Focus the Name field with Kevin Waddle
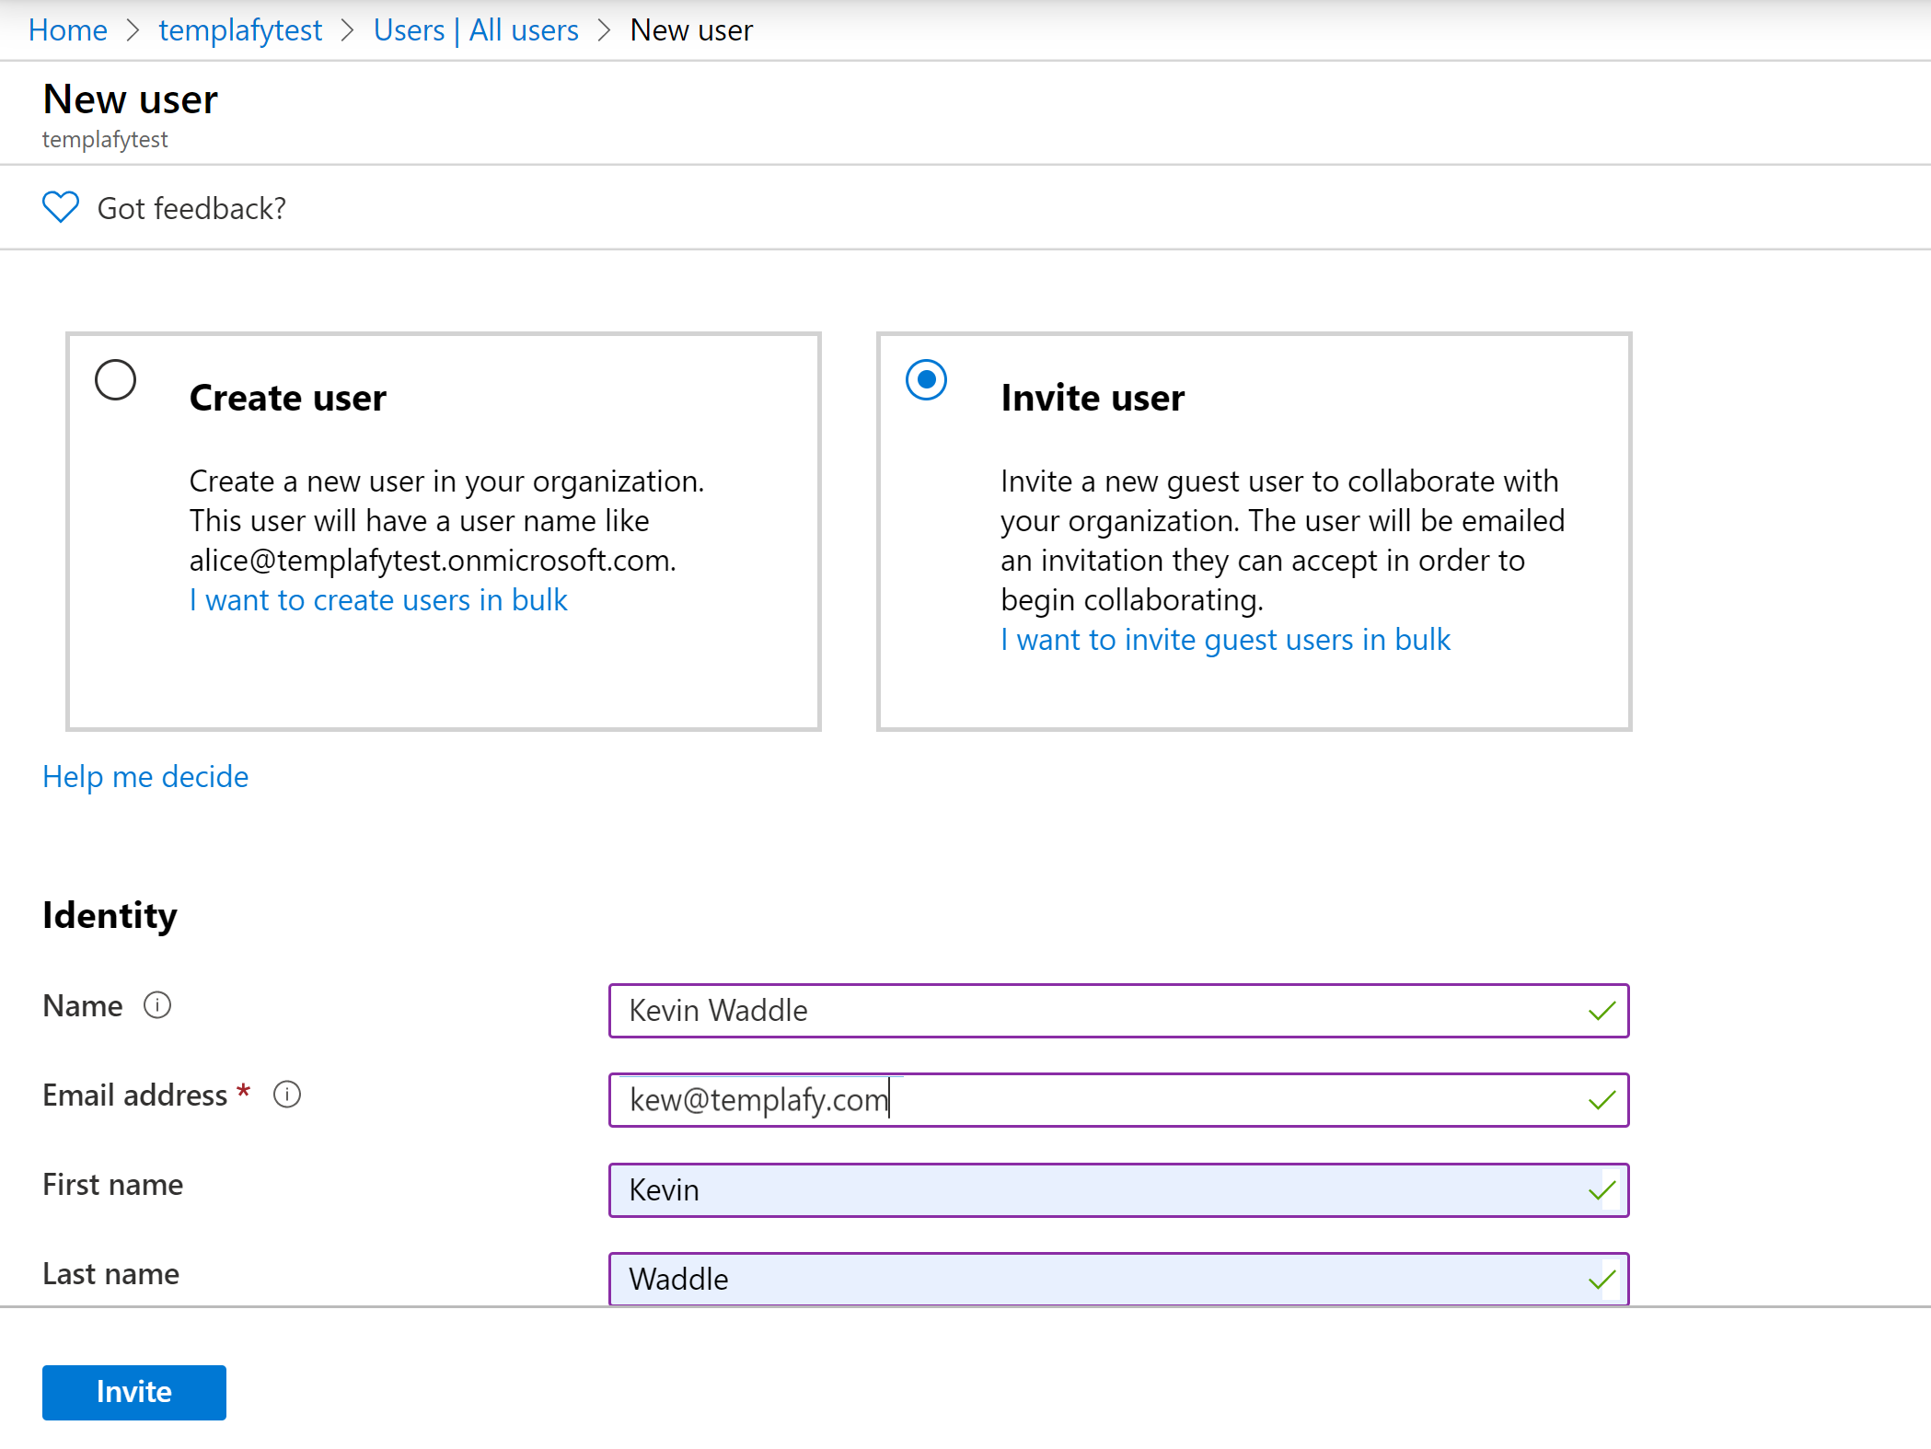The width and height of the screenshot is (1931, 1449). coord(1095,1011)
